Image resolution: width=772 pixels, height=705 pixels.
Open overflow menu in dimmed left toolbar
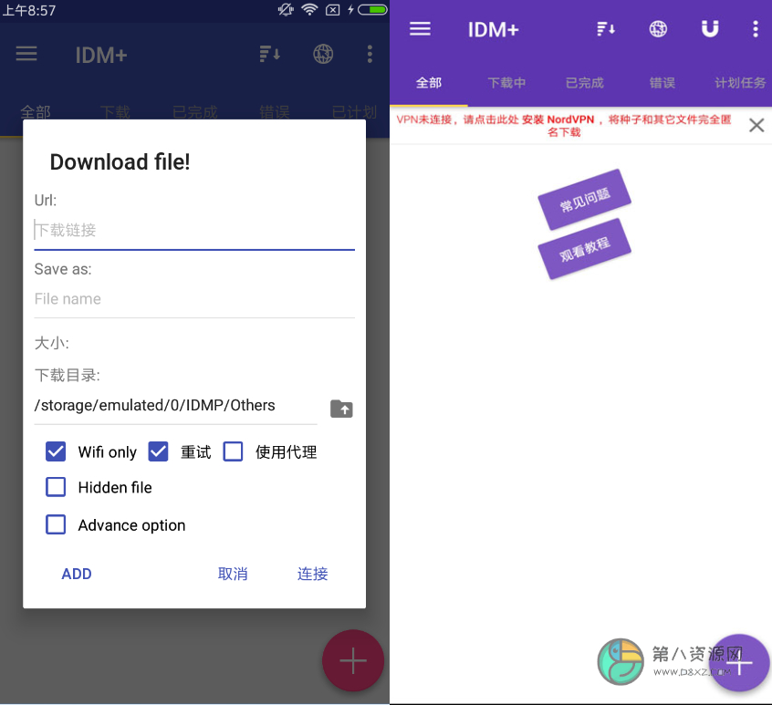click(x=370, y=54)
